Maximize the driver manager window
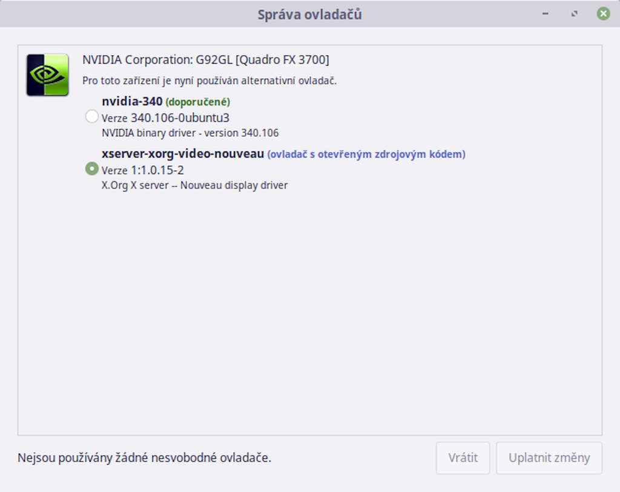This screenshot has height=492, width=620. 574,14
